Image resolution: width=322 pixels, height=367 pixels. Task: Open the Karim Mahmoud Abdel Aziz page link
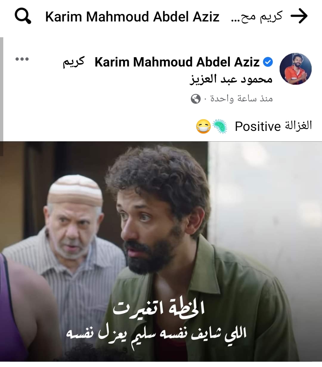pos(177,62)
